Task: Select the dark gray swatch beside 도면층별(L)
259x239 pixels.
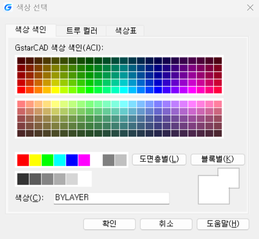Action: (109, 160)
